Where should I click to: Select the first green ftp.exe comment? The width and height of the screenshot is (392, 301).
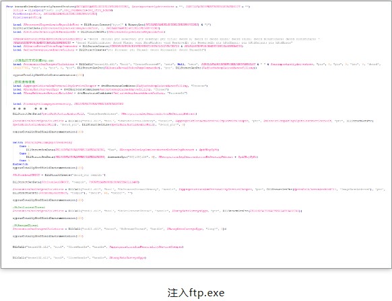pos(33,60)
